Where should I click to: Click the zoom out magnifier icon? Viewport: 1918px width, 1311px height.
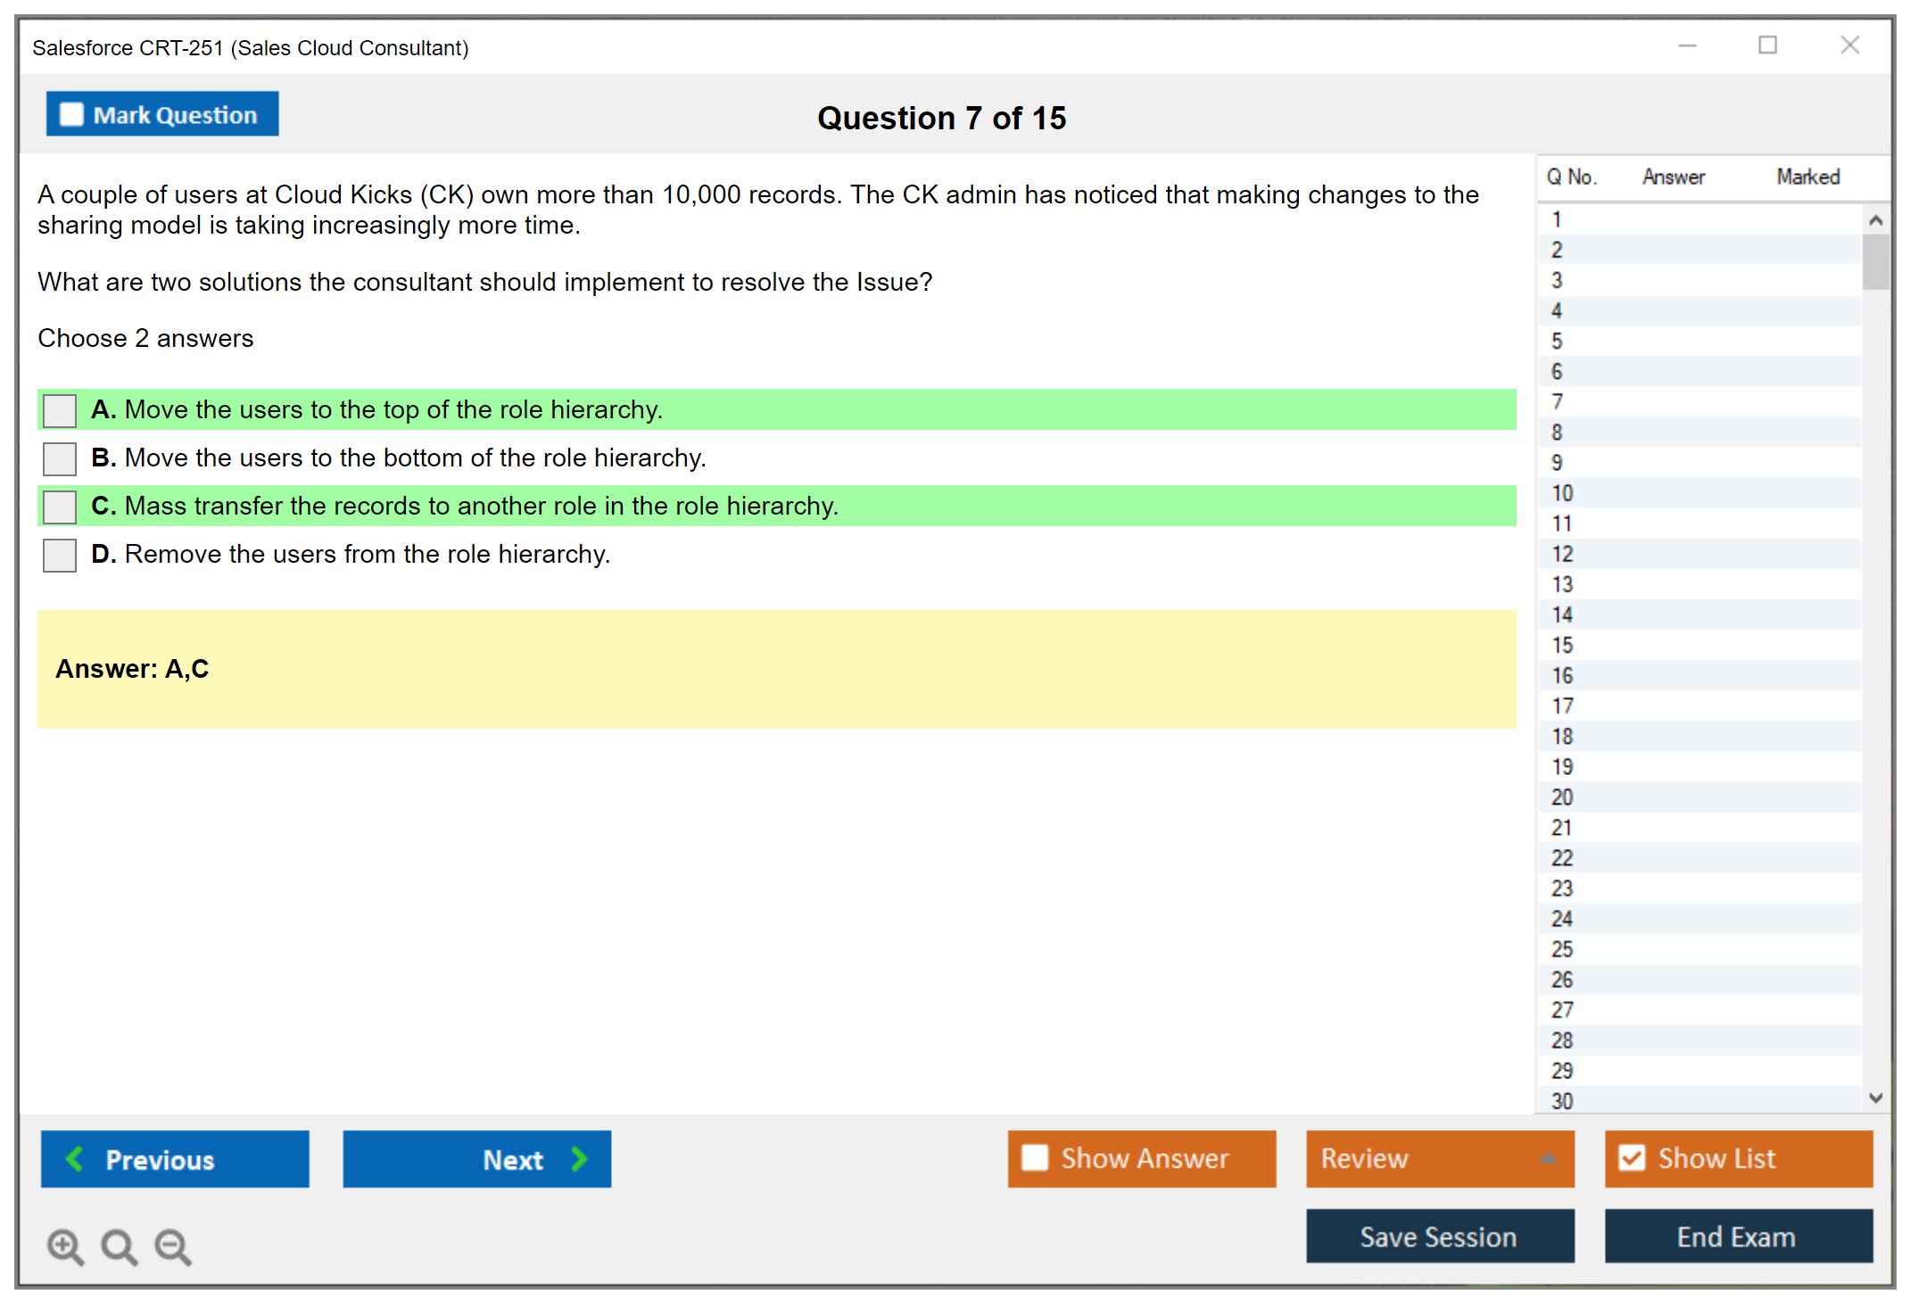tap(172, 1246)
